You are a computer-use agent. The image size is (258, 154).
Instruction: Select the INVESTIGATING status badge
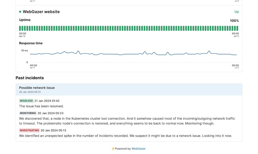[29, 130]
